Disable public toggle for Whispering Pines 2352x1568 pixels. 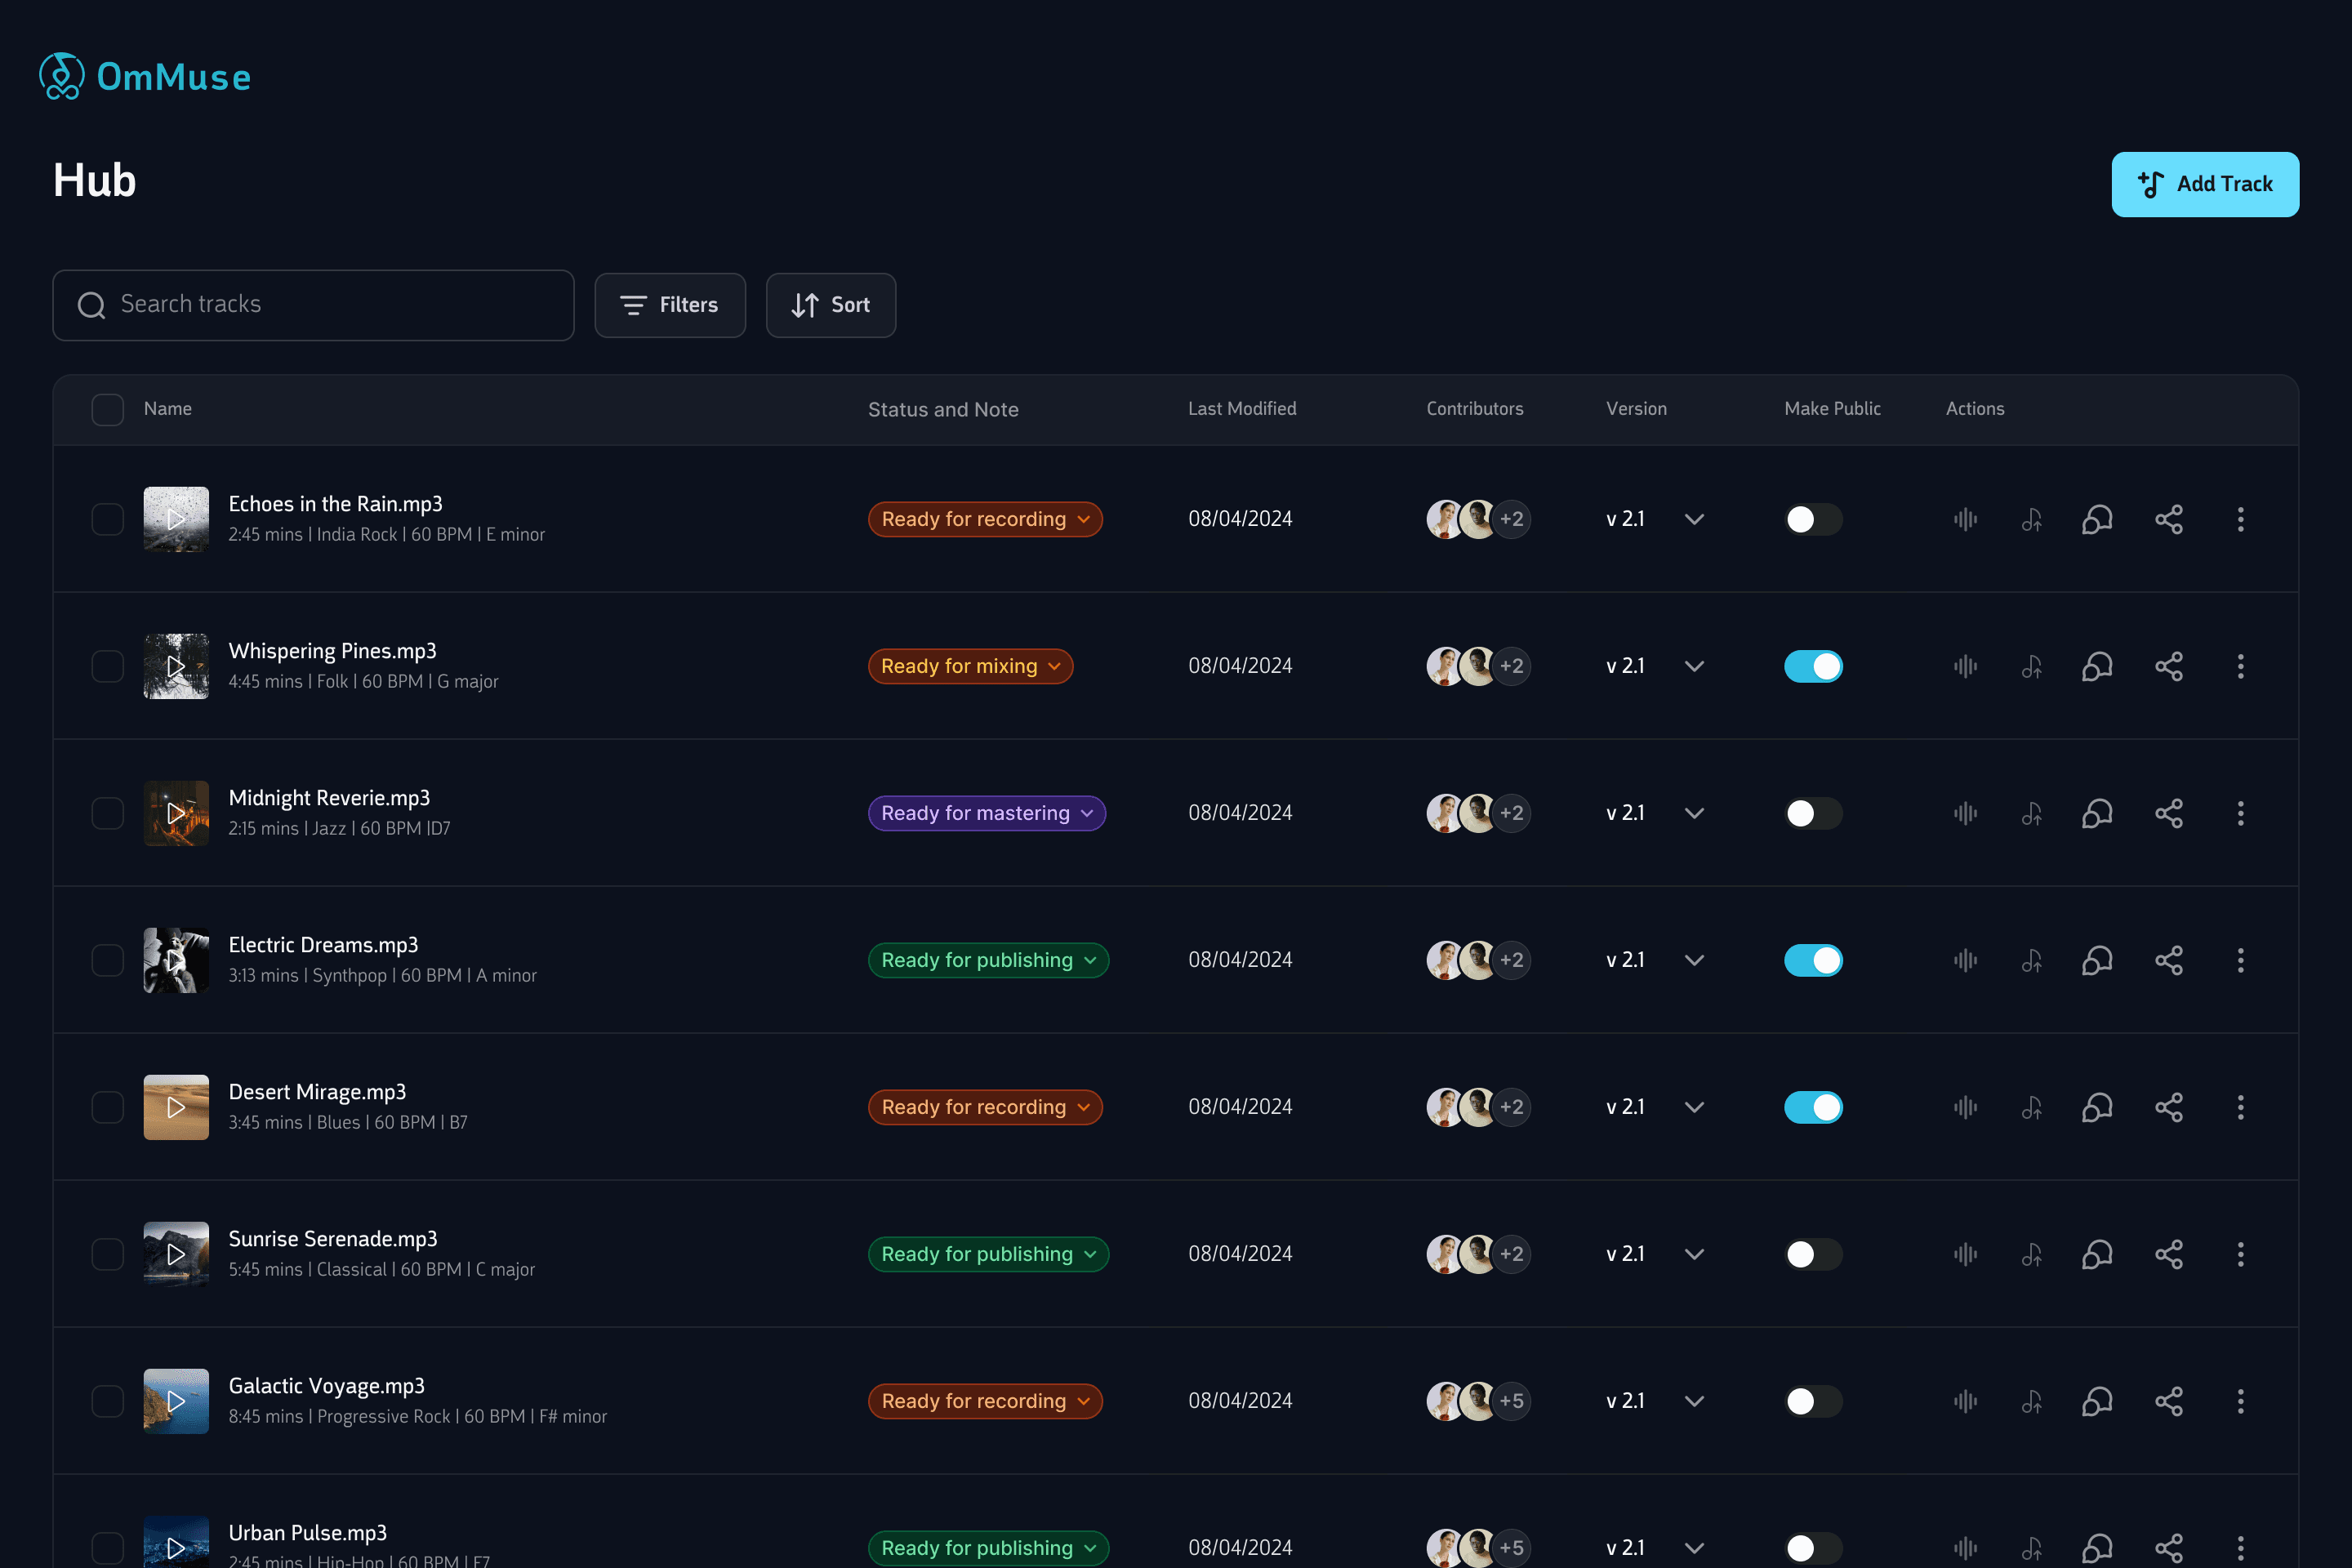pyautogui.click(x=1812, y=666)
